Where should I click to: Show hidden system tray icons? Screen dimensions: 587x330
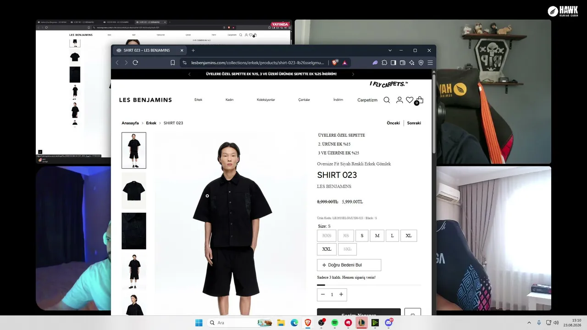pyautogui.click(x=529, y=323)
